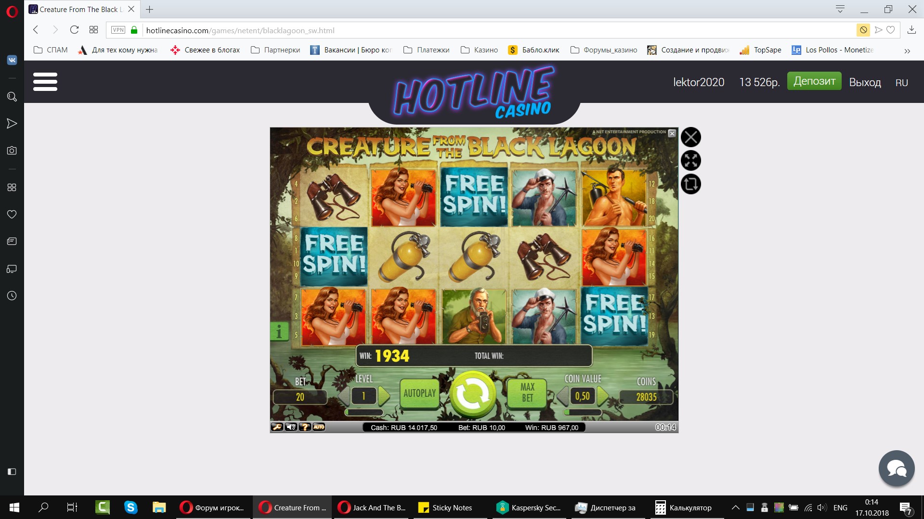The width and height of the screenshot is (924, 519).
Task: Add page to bookmarks with heart icon
Action: point(891,30)
